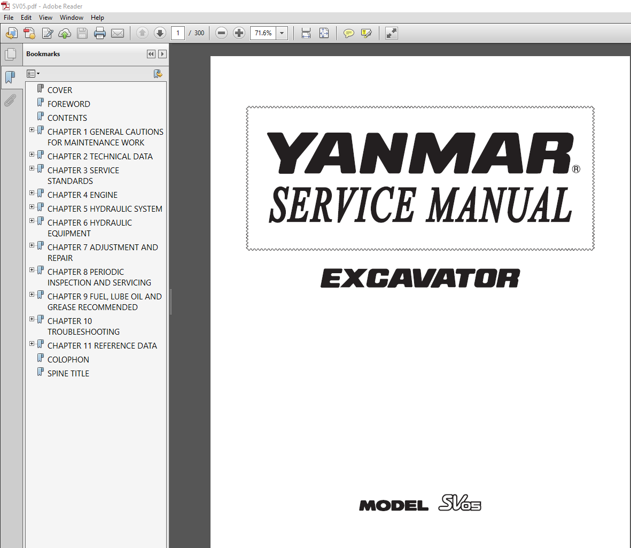631x548 pixels.
Task: Jump to the COLOPHON bookmark
Action: [x=68, y=360]
